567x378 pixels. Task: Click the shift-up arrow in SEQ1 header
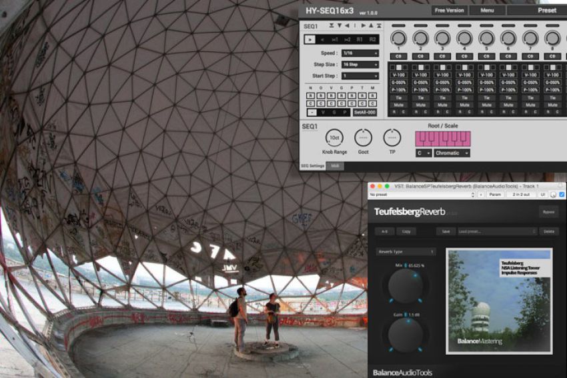pyautogui.click(x=371, y=25)
